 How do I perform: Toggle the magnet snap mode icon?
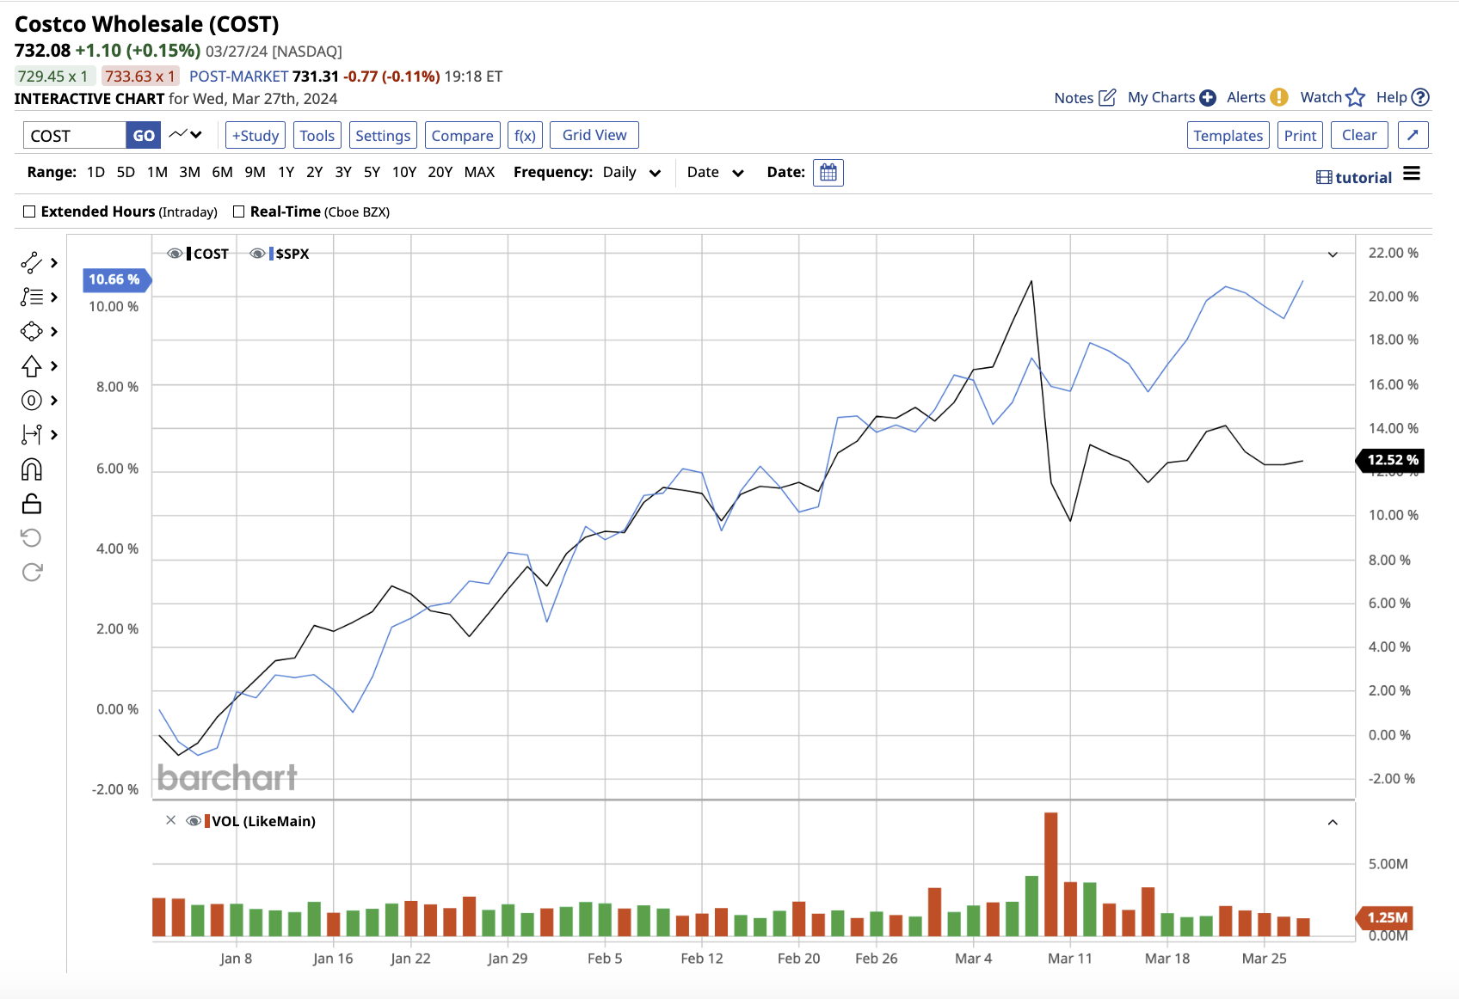(32, 469)
